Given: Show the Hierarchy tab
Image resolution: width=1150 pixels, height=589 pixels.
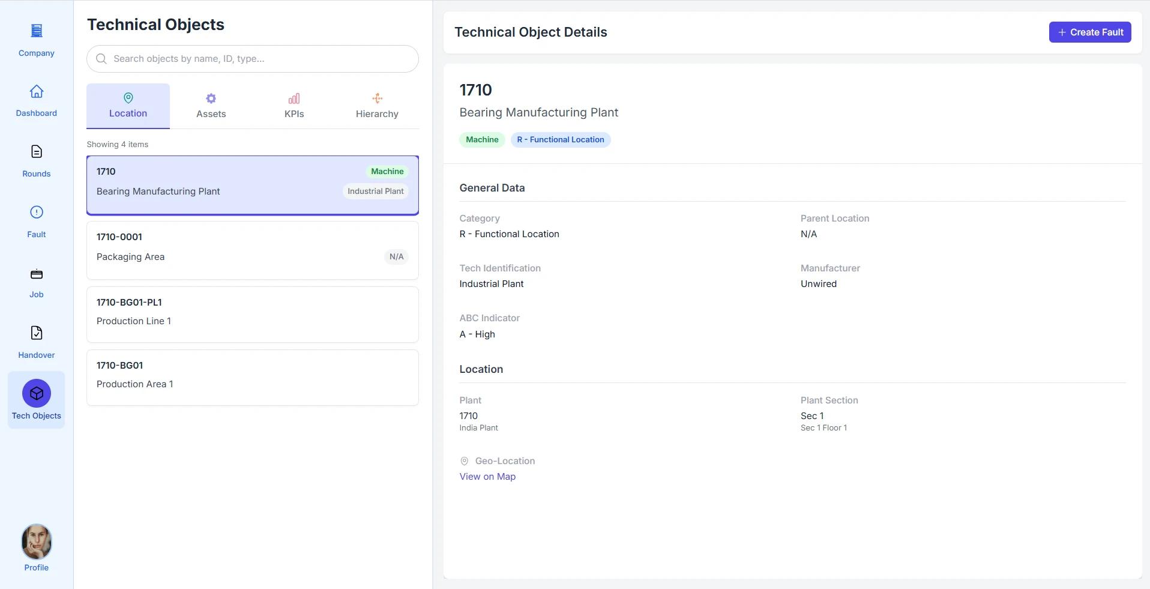Looking at the screenshot, I should pyautogui.click(x=377, y=106).
